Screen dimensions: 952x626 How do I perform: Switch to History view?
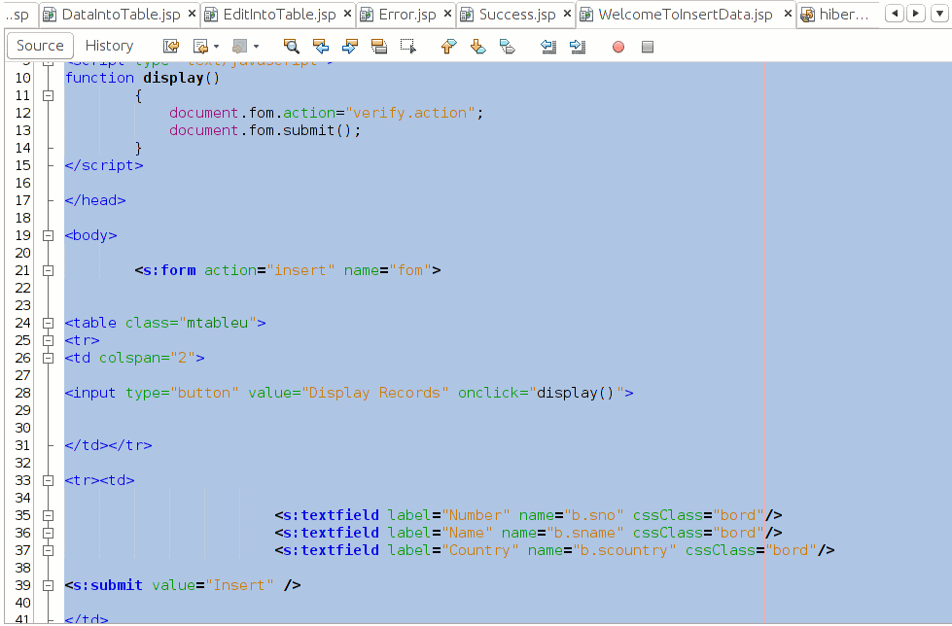pos(109,46)
